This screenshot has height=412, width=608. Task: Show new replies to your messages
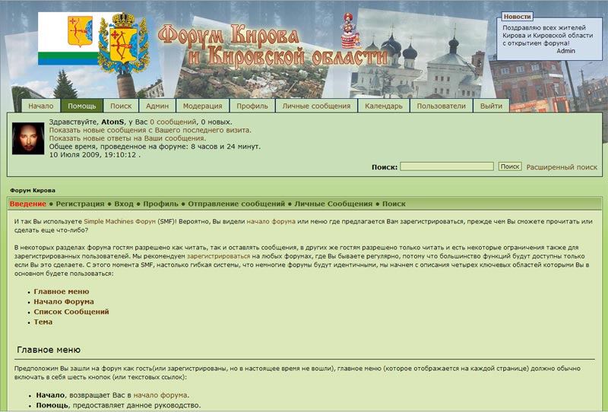[x=127, y=138]
